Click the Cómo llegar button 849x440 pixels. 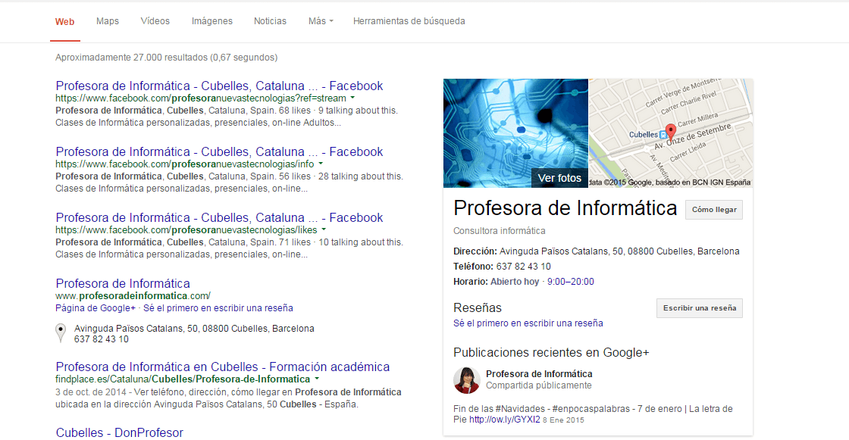[713, 210]
